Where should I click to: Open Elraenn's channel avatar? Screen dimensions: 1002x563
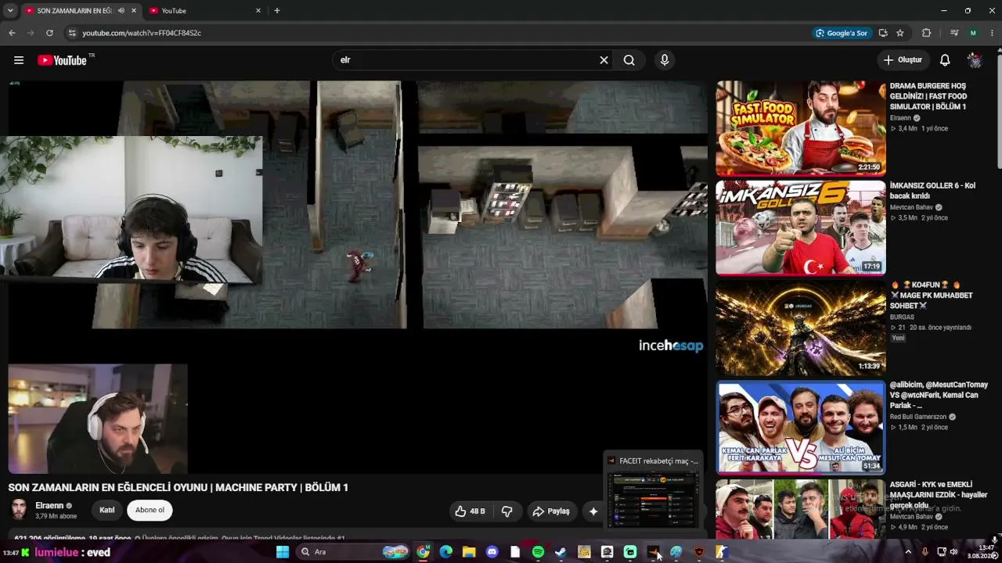pos(19,510)
